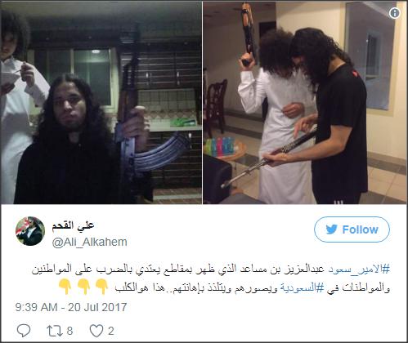
Task: Click the tweet's first text line
Action: [211, 269]
